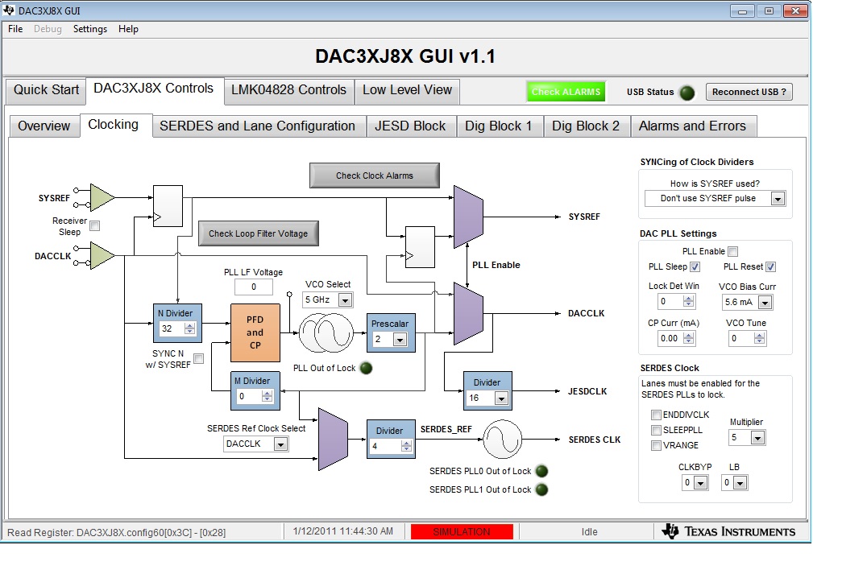The height and width of the screenshot is (578, 867).
Task: Adjust the VCO Tune stepper
Action: coord(759,338)
